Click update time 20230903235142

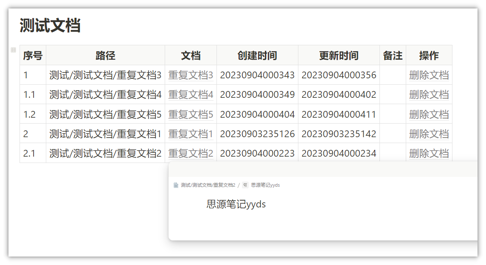(x=339, y=134)
